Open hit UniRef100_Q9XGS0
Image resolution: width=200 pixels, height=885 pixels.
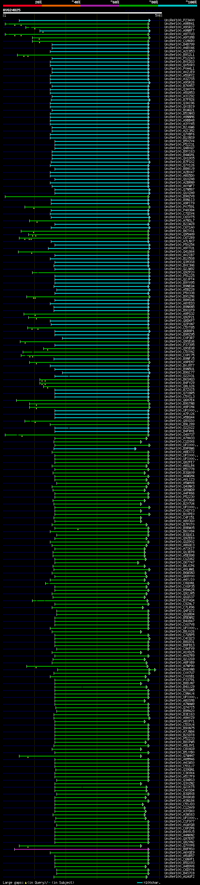point(179,421)
